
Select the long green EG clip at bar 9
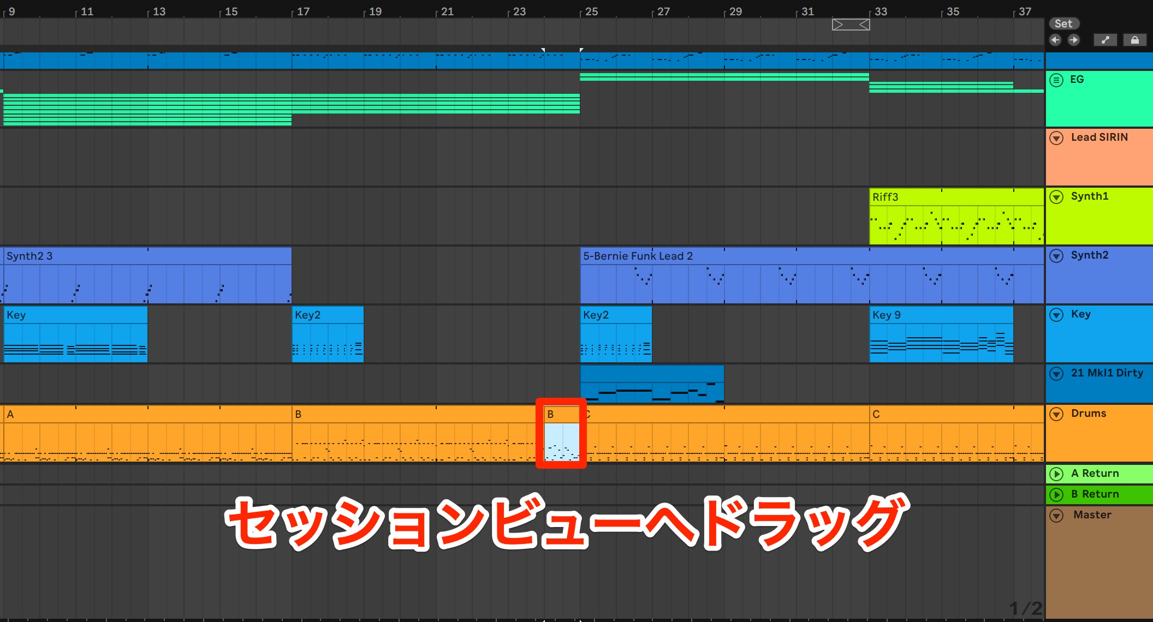pos(291,109)
